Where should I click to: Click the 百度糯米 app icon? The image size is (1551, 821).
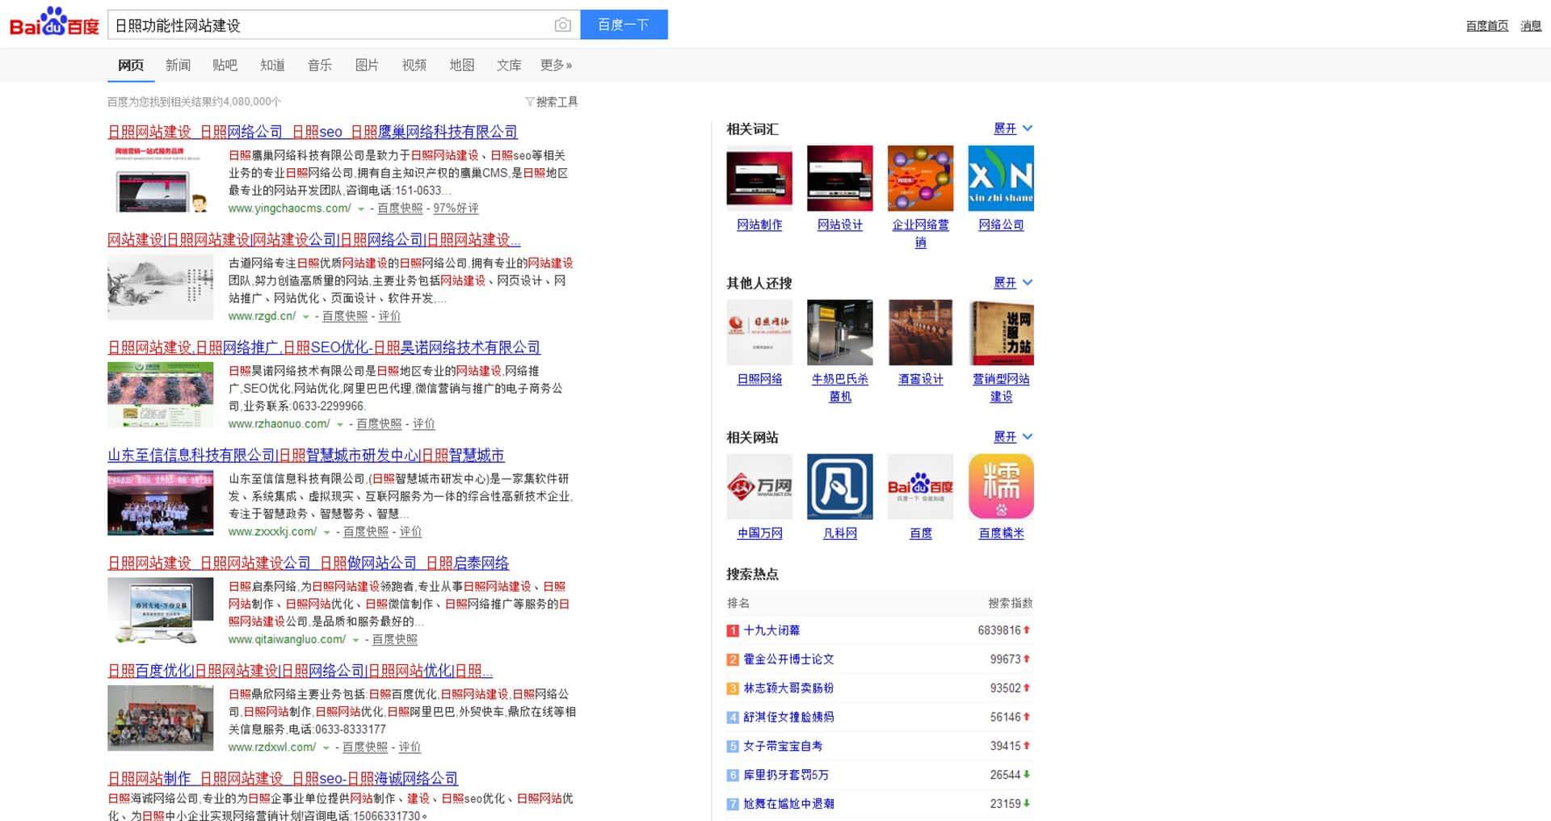click(1001, 486)
